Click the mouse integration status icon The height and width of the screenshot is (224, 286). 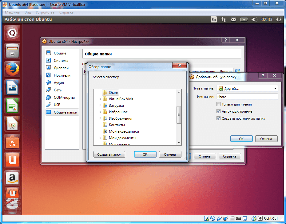254,218
